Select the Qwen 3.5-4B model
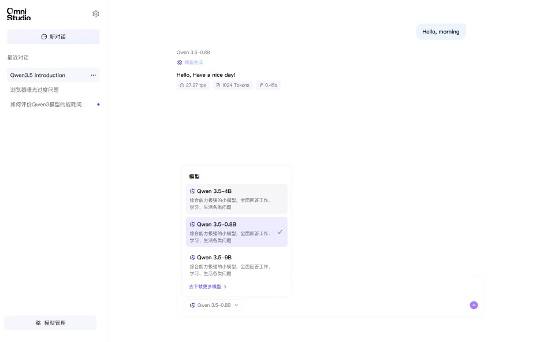This screenshot has width=551, height=342. click(236, 199)
